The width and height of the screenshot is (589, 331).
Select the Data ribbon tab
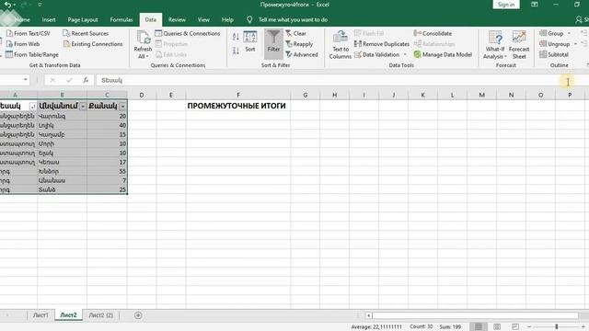(x=151, y=19)
